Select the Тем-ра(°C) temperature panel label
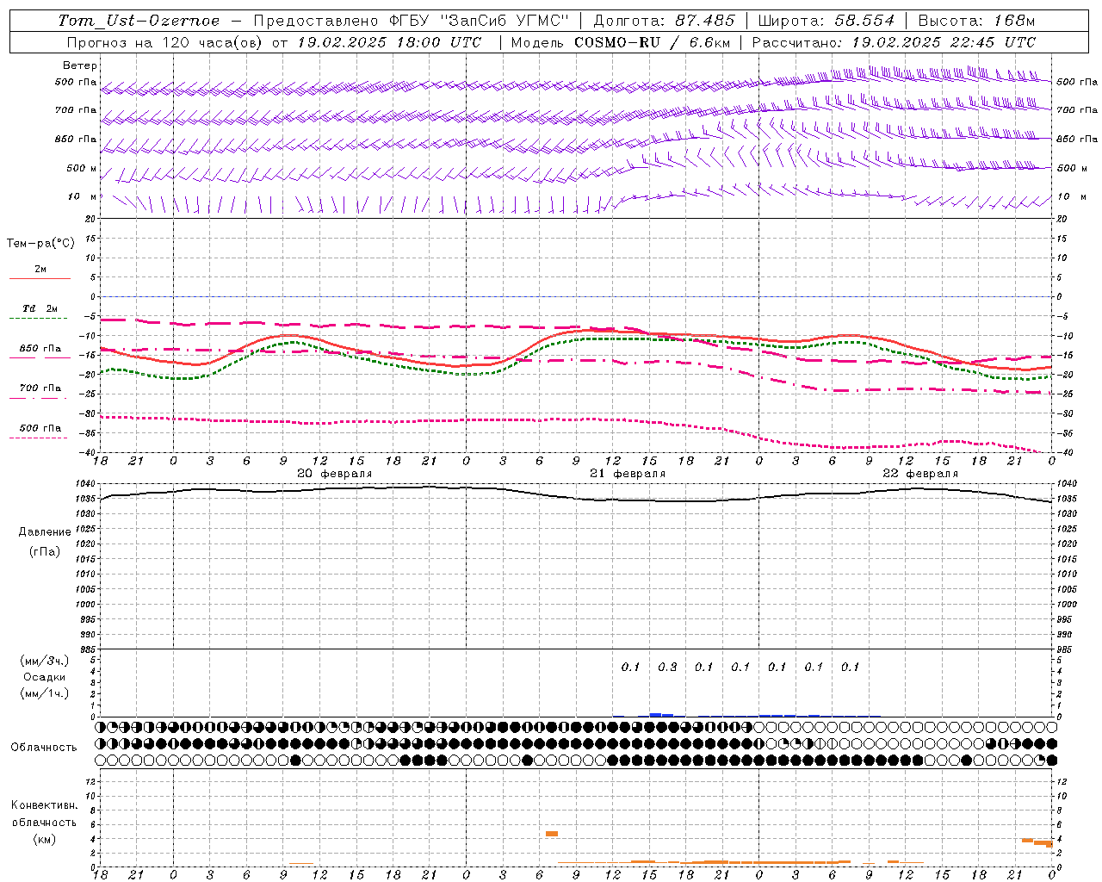 pos(40,244)
